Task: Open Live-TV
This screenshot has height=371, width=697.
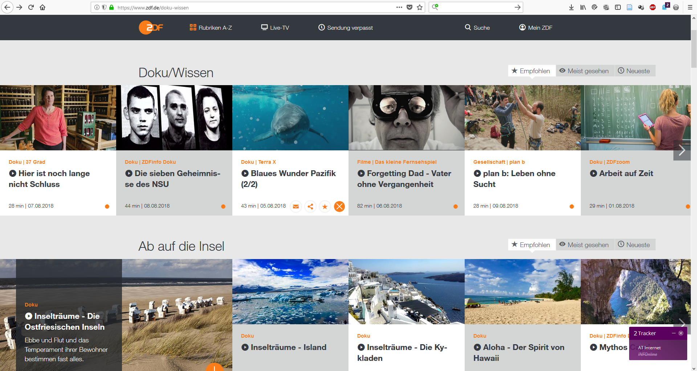Action: (x=275, y=28)
